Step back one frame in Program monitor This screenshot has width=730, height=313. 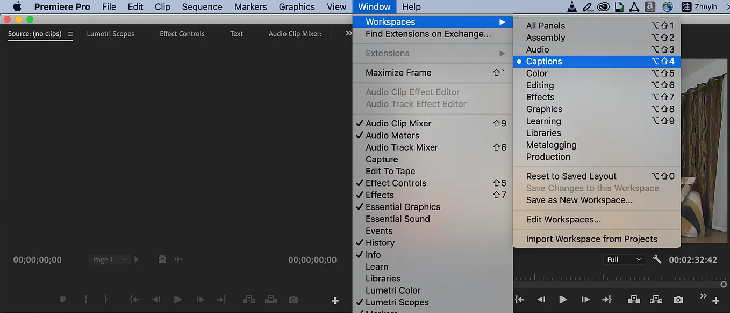pos(541,300)
